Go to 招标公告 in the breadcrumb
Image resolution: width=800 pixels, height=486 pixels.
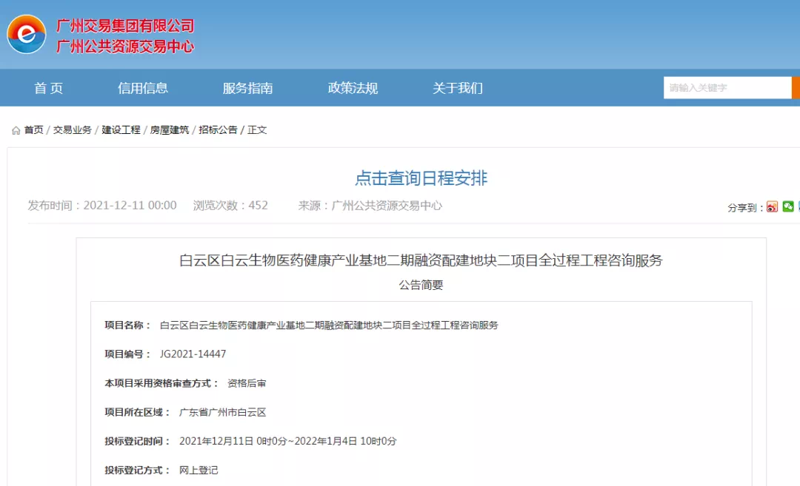tap(218, 130)
